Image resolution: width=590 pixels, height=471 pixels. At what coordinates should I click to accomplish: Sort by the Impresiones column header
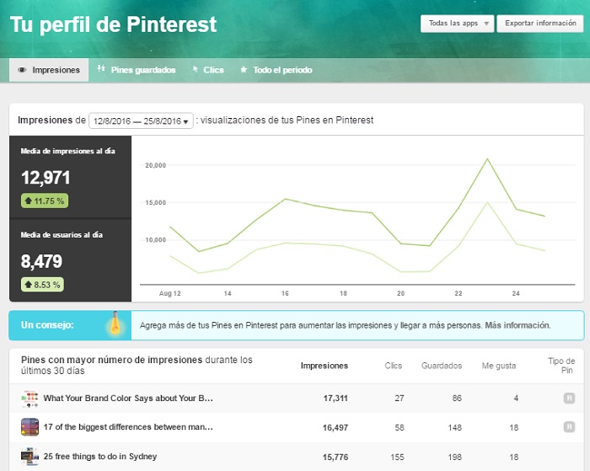point(324,366)
